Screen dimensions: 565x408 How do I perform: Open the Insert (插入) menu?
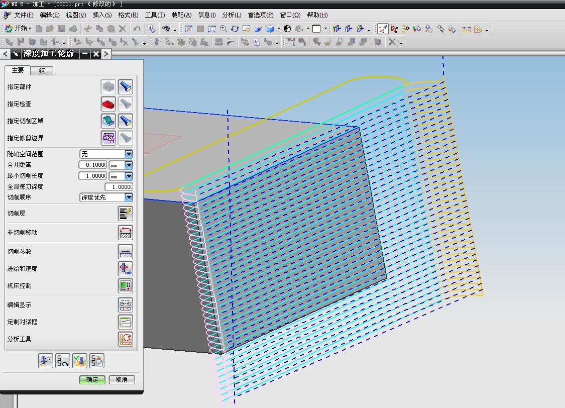click(102, 15)
